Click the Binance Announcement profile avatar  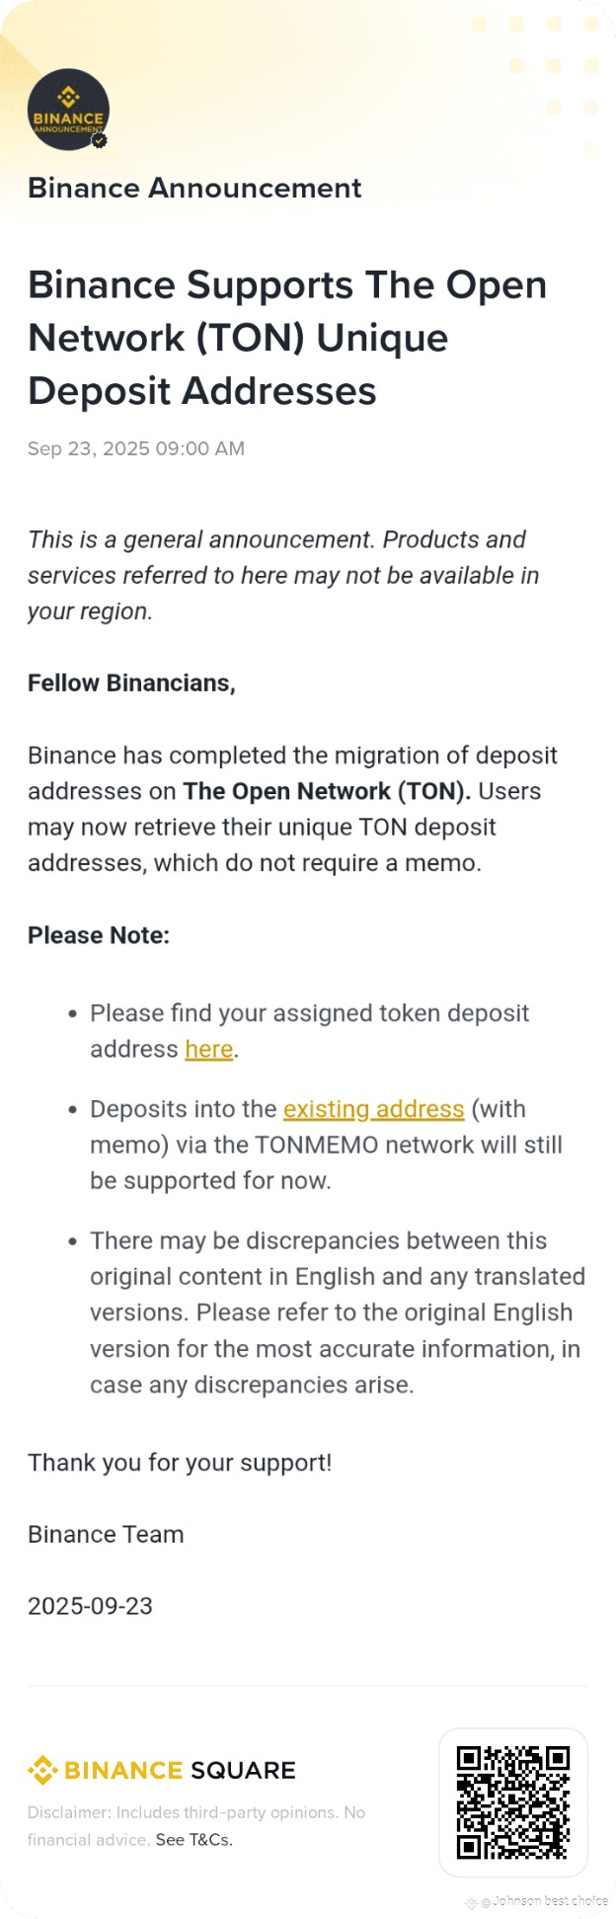(68, 110)
